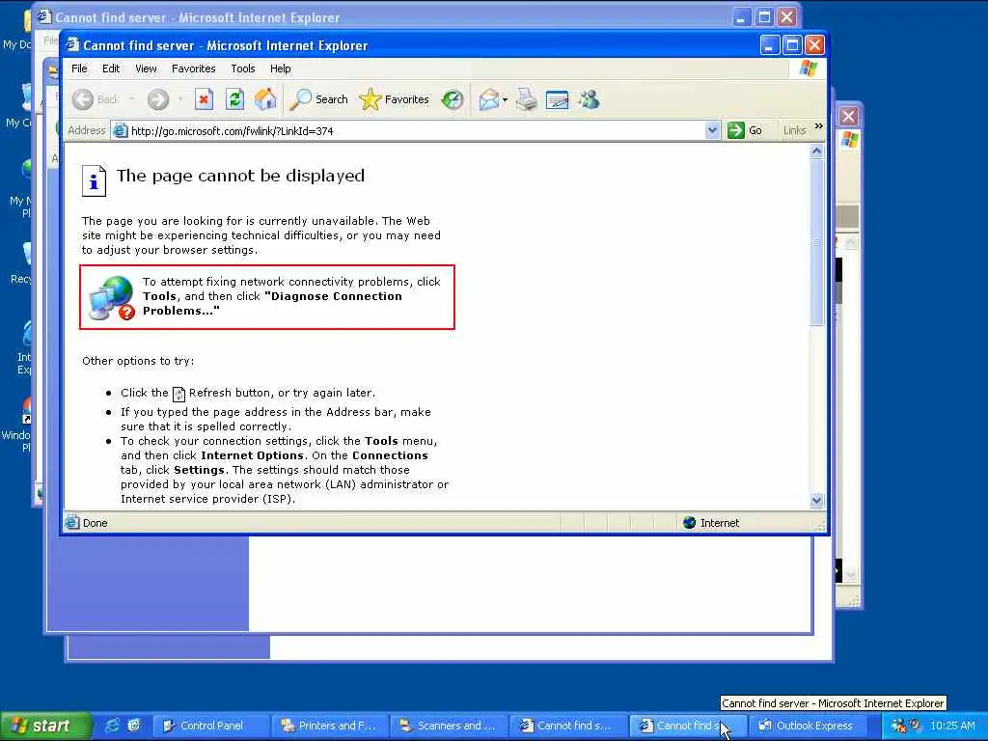
Task: Open Mail button dropdown arrow
Action: (505, 99)
